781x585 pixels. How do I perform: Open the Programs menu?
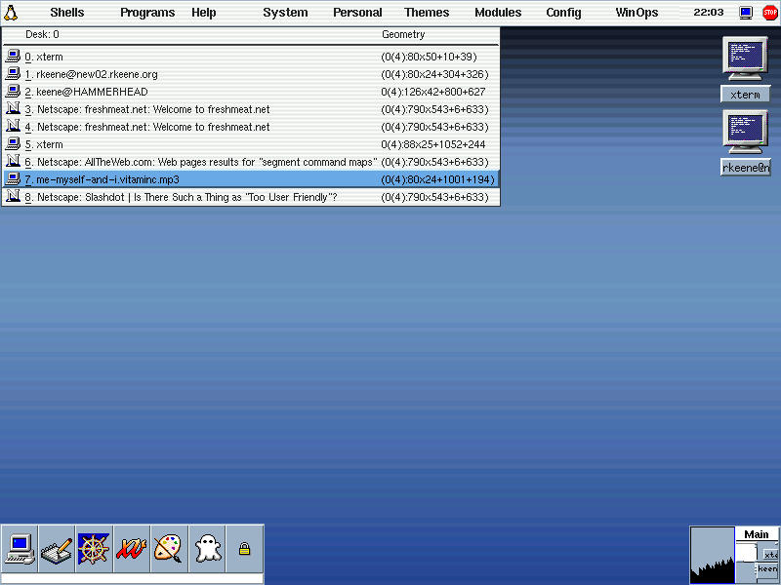click(x=147, y=13)
